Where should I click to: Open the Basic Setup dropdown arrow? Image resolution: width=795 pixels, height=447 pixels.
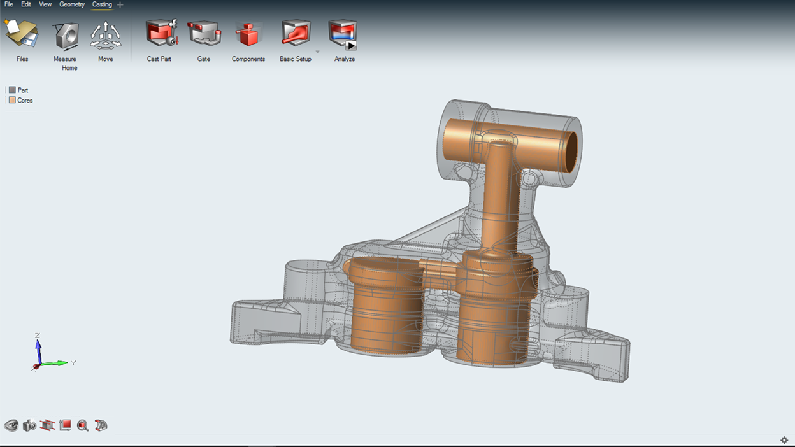(317, 52)
